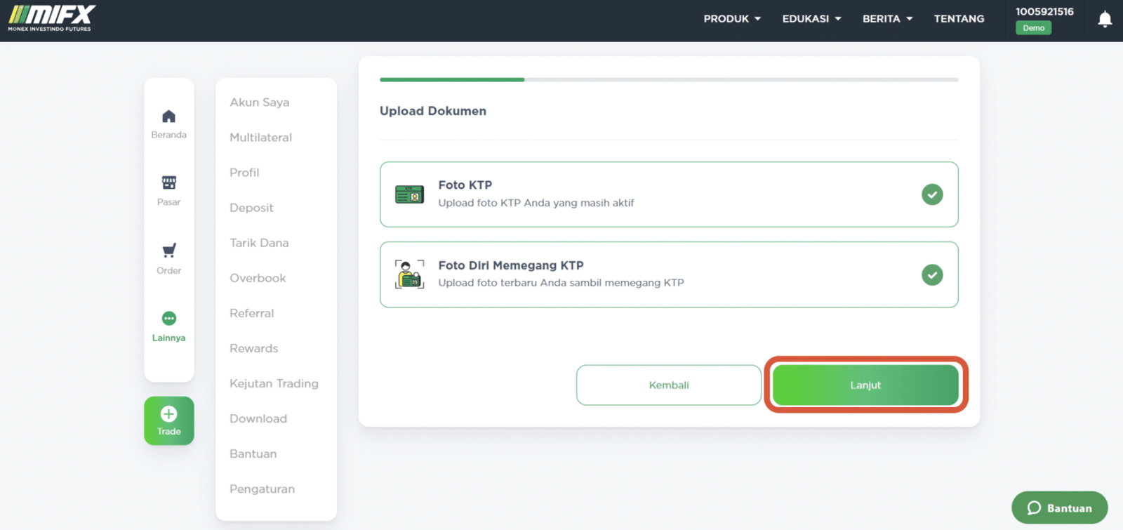The height and width of the screenshot is (530, 1123).
Task: Select the Lainnya more icon
Action: click(x=169, y=319)
